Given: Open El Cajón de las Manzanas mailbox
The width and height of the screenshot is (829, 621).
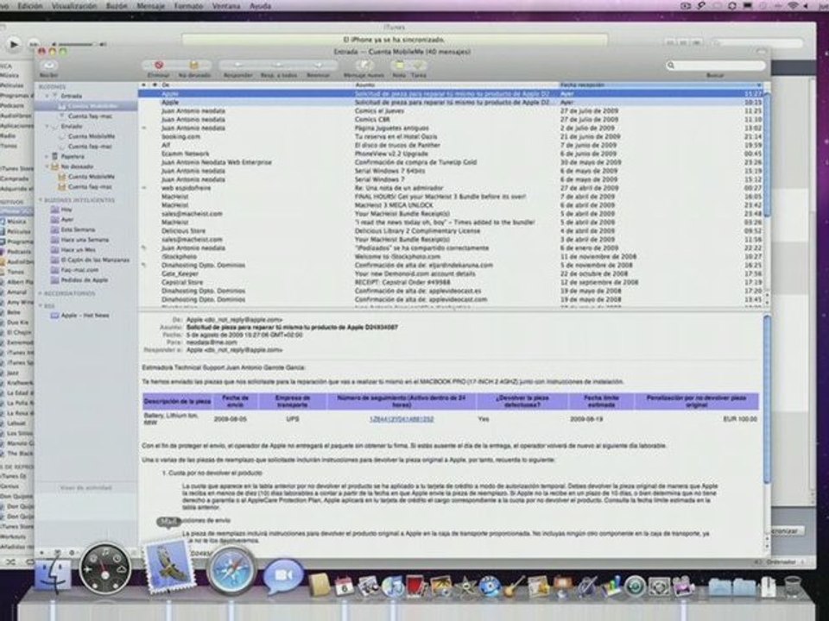Looking at the screenshot, I should [x=95, y=260].
